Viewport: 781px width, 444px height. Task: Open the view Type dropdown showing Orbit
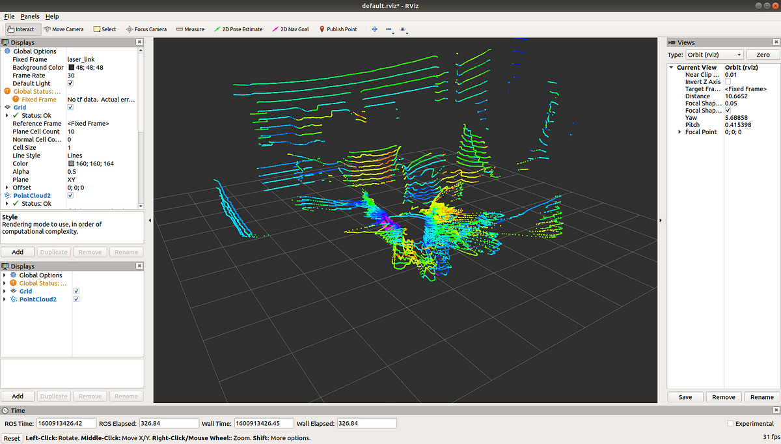[714, 55]
